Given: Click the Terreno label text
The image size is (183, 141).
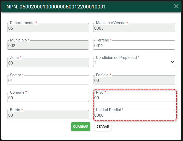Looking at the screenshot, I should pyautogui.click(x=102, y=40).
